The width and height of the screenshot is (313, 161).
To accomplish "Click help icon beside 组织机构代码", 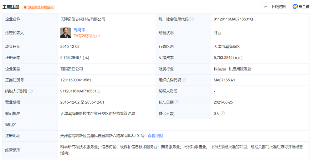I will [x=184, y=80].
